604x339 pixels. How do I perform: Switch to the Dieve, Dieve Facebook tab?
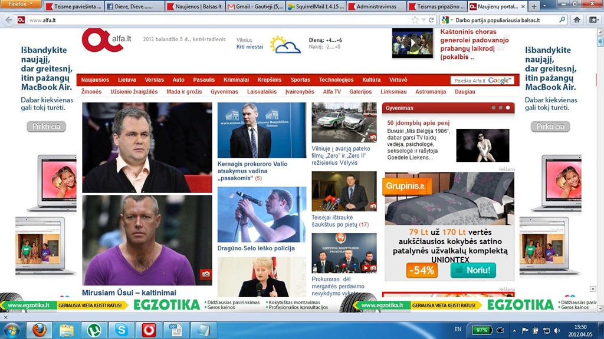pos(134,6)
